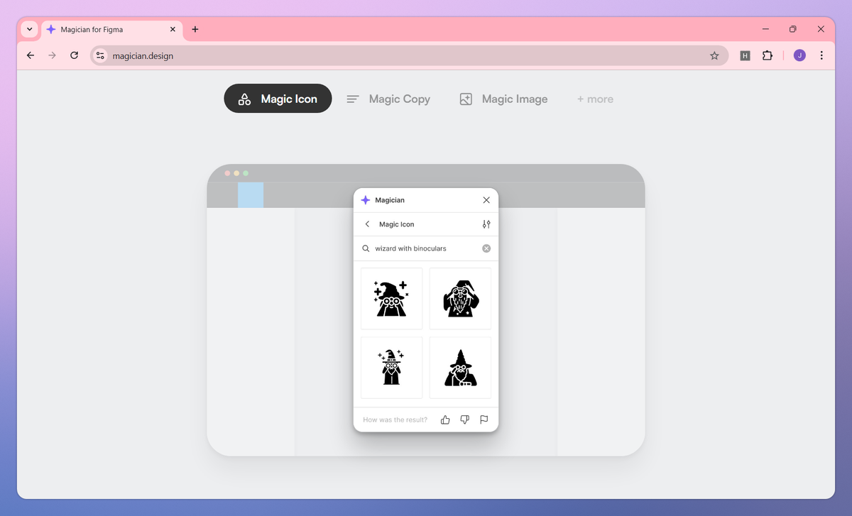Viewport: 852px width, 516px height.
Task: Click the 'Magic Icon' panel title text
Action: point(397,224)
